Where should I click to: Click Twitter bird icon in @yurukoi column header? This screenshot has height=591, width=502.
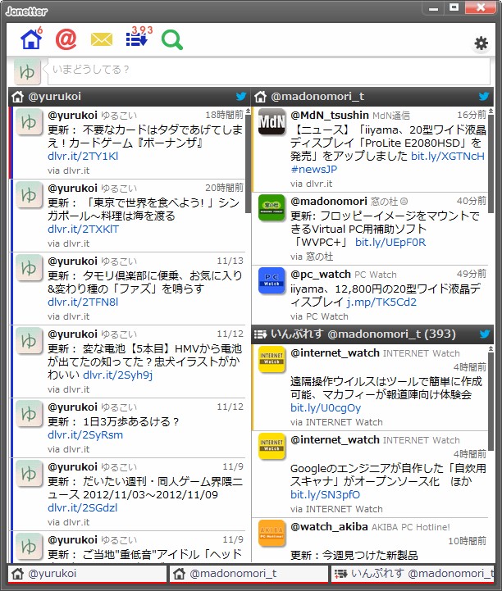pos(241,97)
